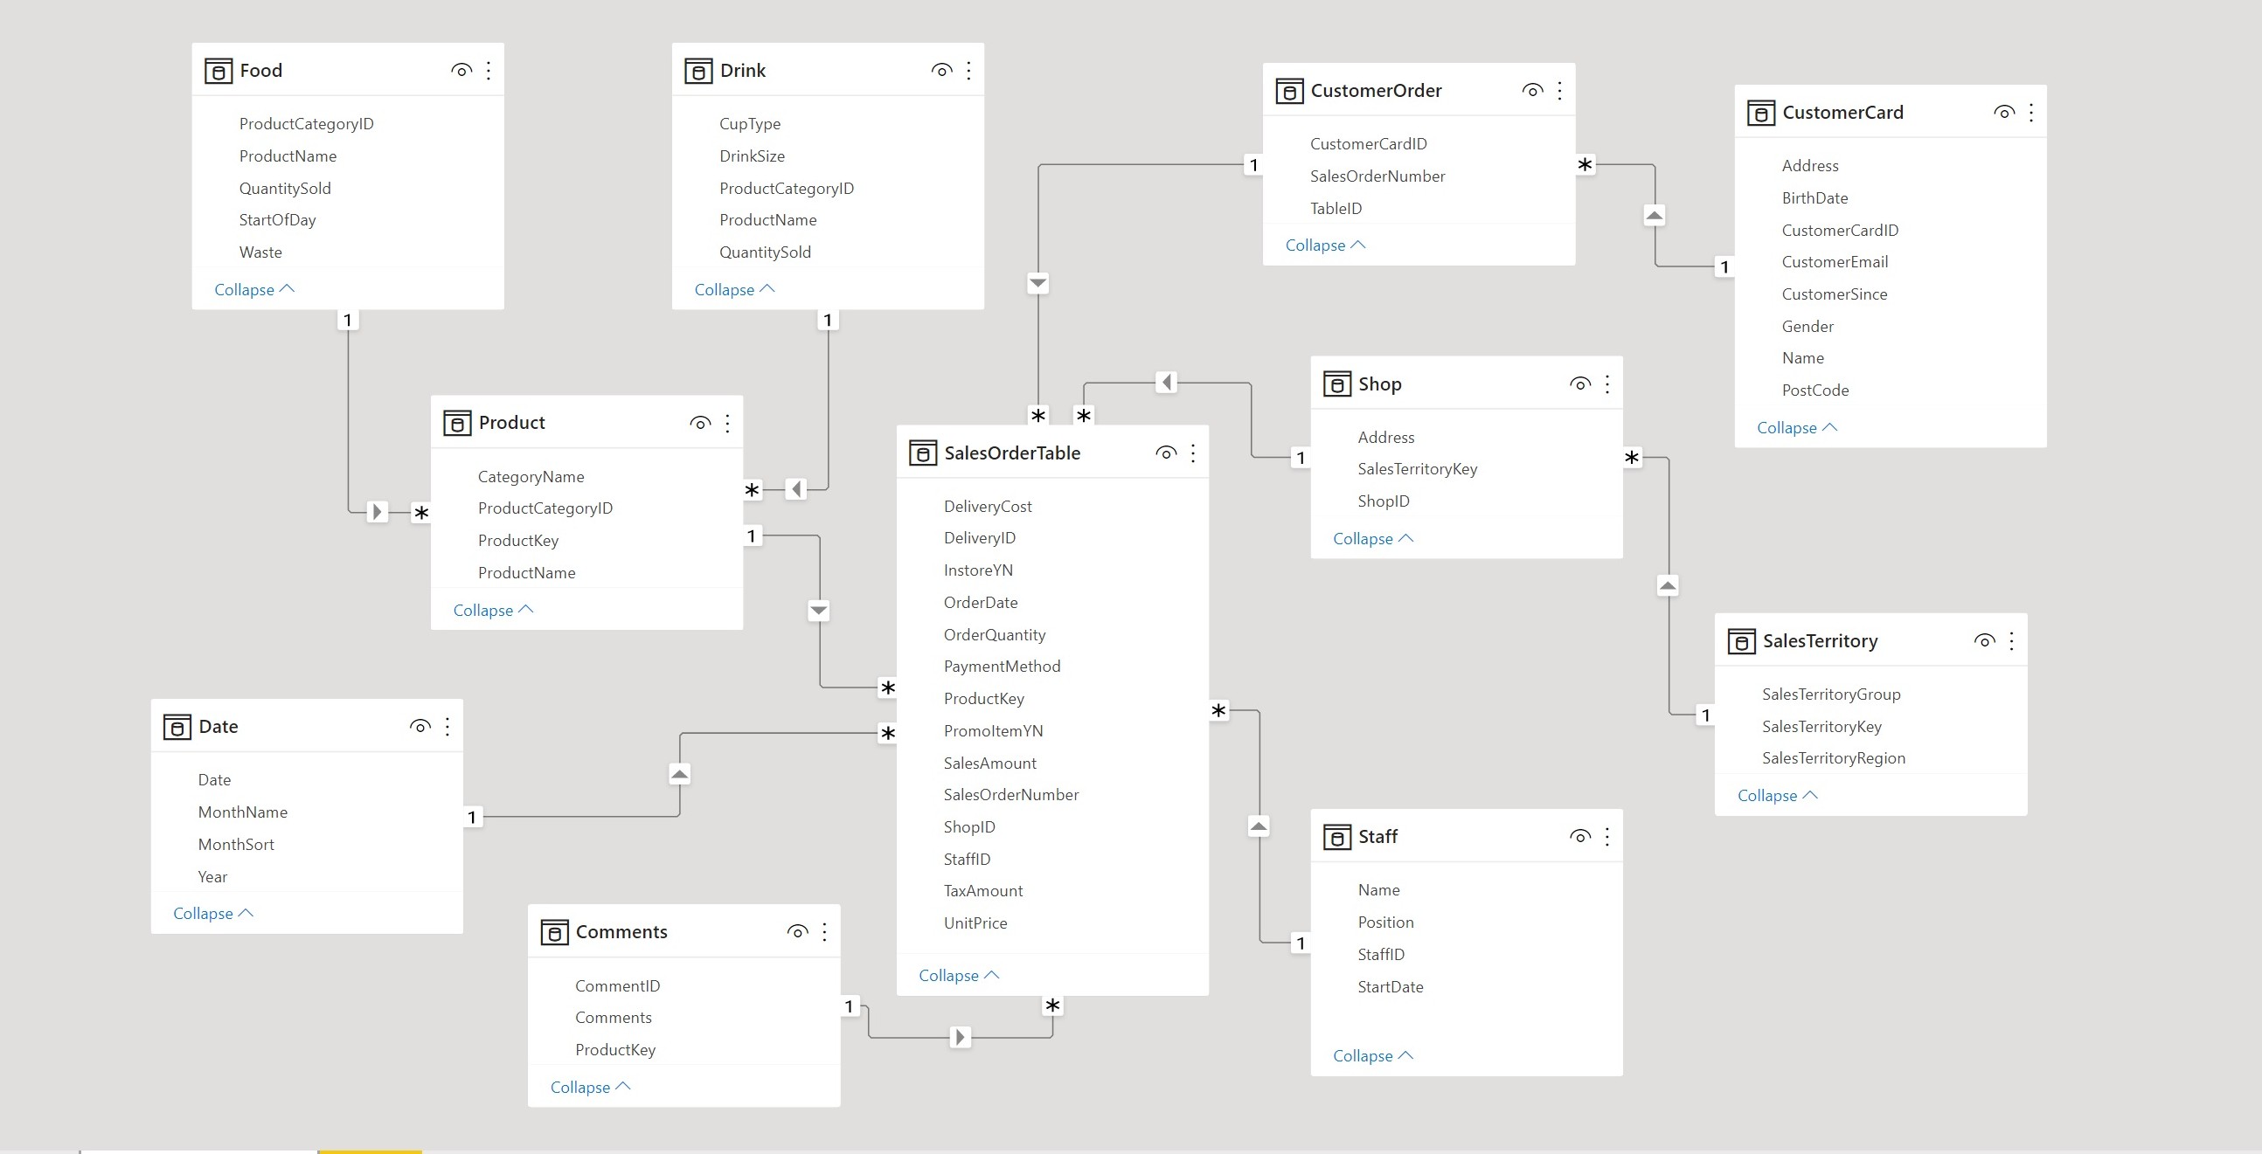Click the Product table icon
This screenshot has width=2262, height=1154.
[456, 422]
